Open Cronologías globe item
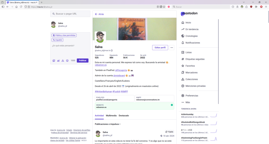Screen dimensions: 269x144 point(189,36)
